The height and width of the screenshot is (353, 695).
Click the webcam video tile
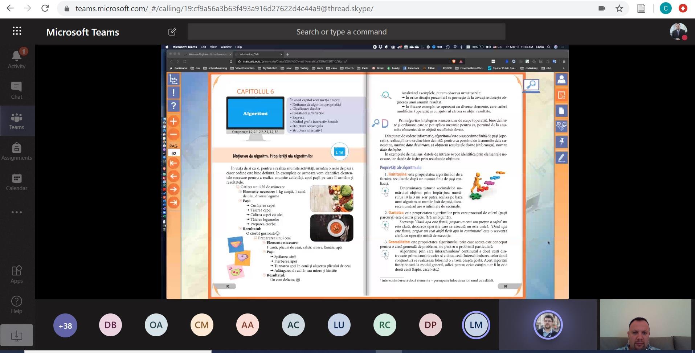click(x=646, y=325)
